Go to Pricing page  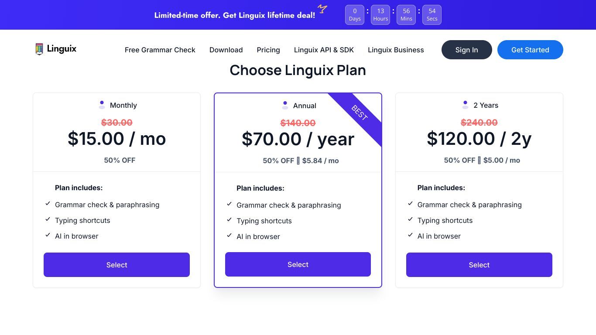[268, 50]
